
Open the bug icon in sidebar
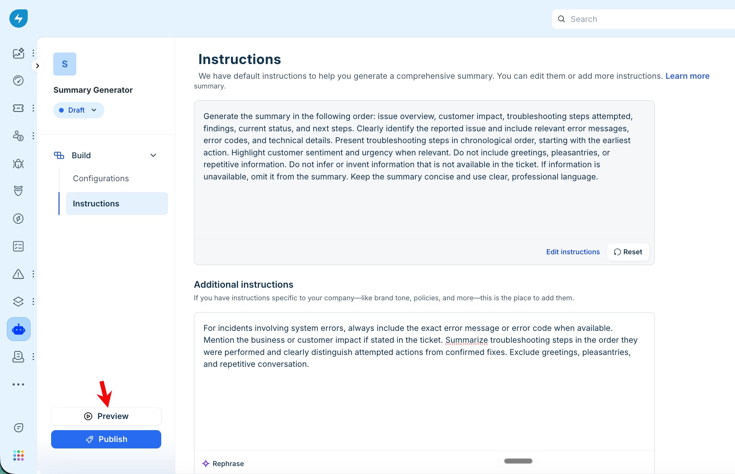(18, 164)
